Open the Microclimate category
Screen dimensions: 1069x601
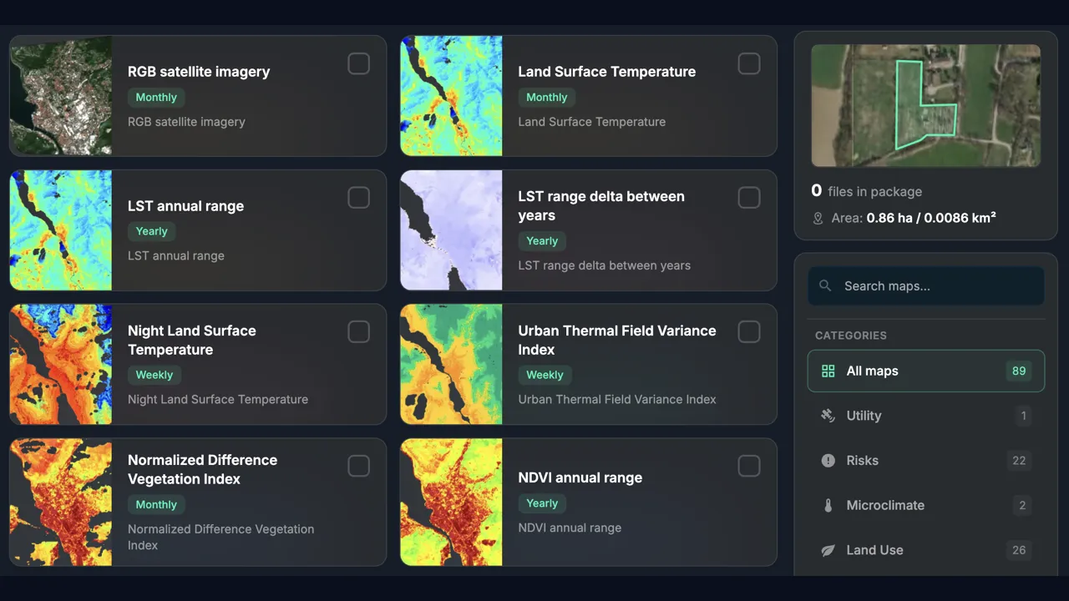tap(885, 505)
